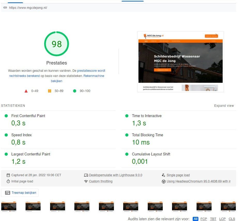The image size is (241, 221).
Task: Select the 'All' audit filter chip
Action: click(196, 219)
